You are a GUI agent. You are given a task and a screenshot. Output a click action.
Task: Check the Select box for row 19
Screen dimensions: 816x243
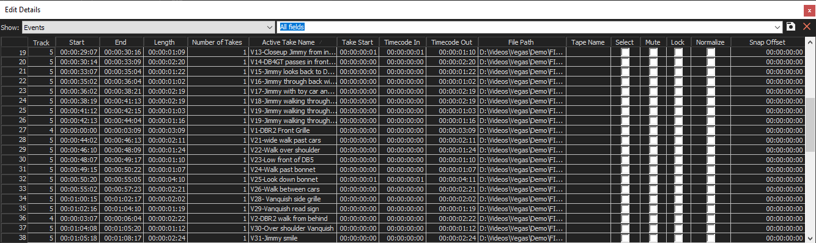click(625, 53)
